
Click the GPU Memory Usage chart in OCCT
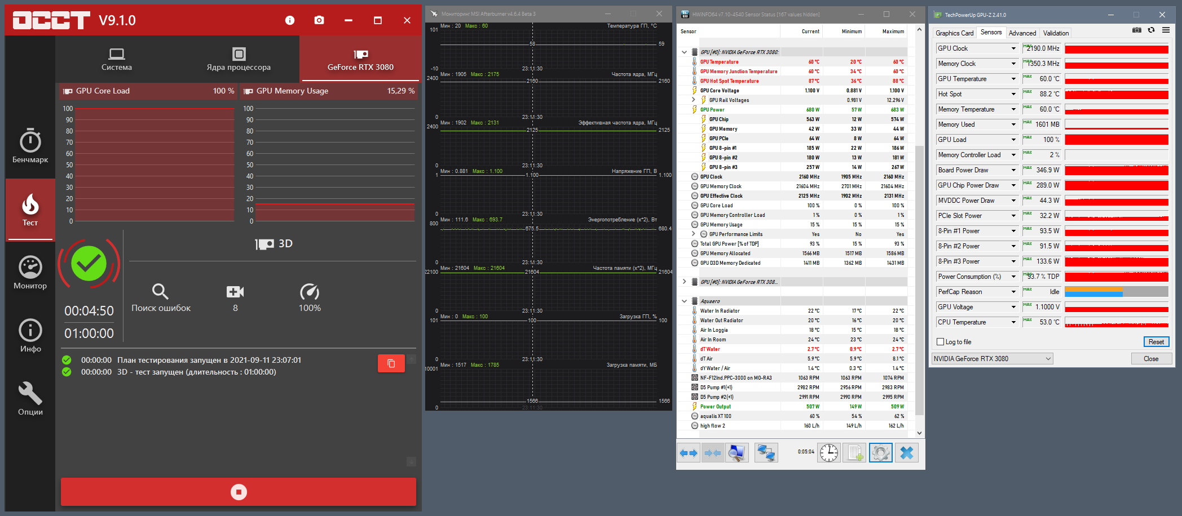point(335,164)
